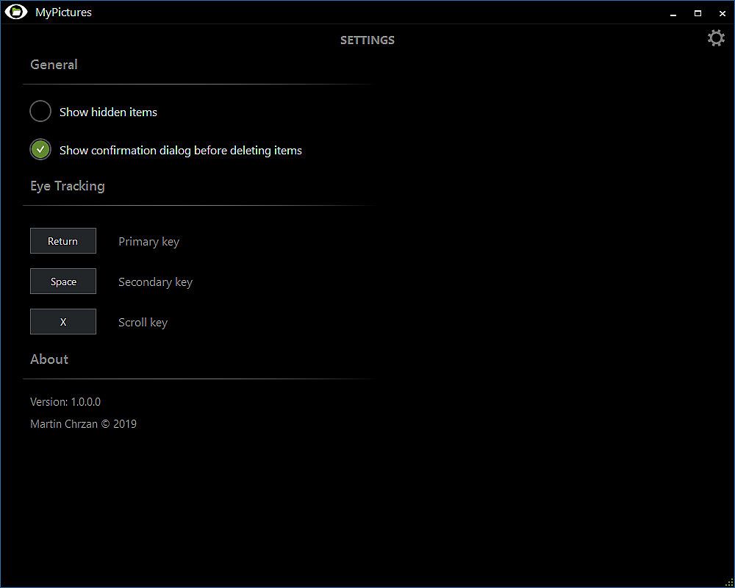Image resolution: width=735 pixels, height=588 pixels.
Task: Click the 'Scroll key' label
Action: point(143,322)
